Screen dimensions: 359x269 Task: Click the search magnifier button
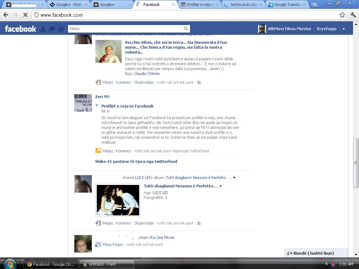186,29
